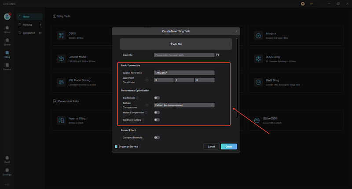Show Top Rebuild help icon
This screenshot has height=189, width=352.
pyautogui.click(x=137, y=98)
